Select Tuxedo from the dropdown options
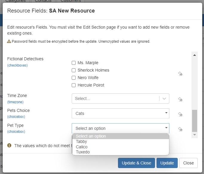Screen dimensions: 204x174 [83, 152]
